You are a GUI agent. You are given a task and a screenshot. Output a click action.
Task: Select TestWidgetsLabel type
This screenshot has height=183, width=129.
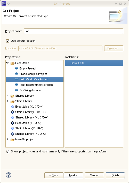30,90
